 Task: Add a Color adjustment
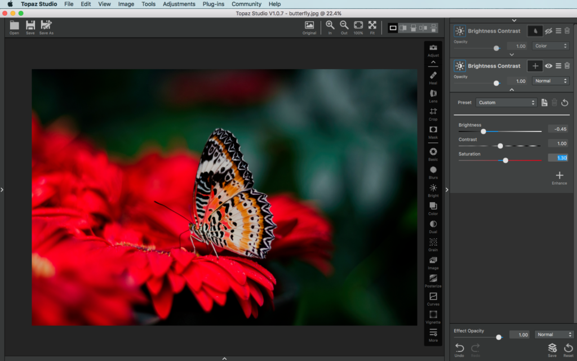[433, 208]
